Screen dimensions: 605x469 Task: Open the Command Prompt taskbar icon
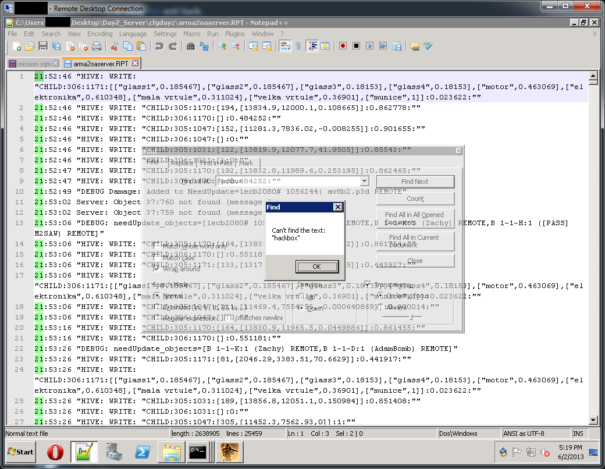click(198, 452)
